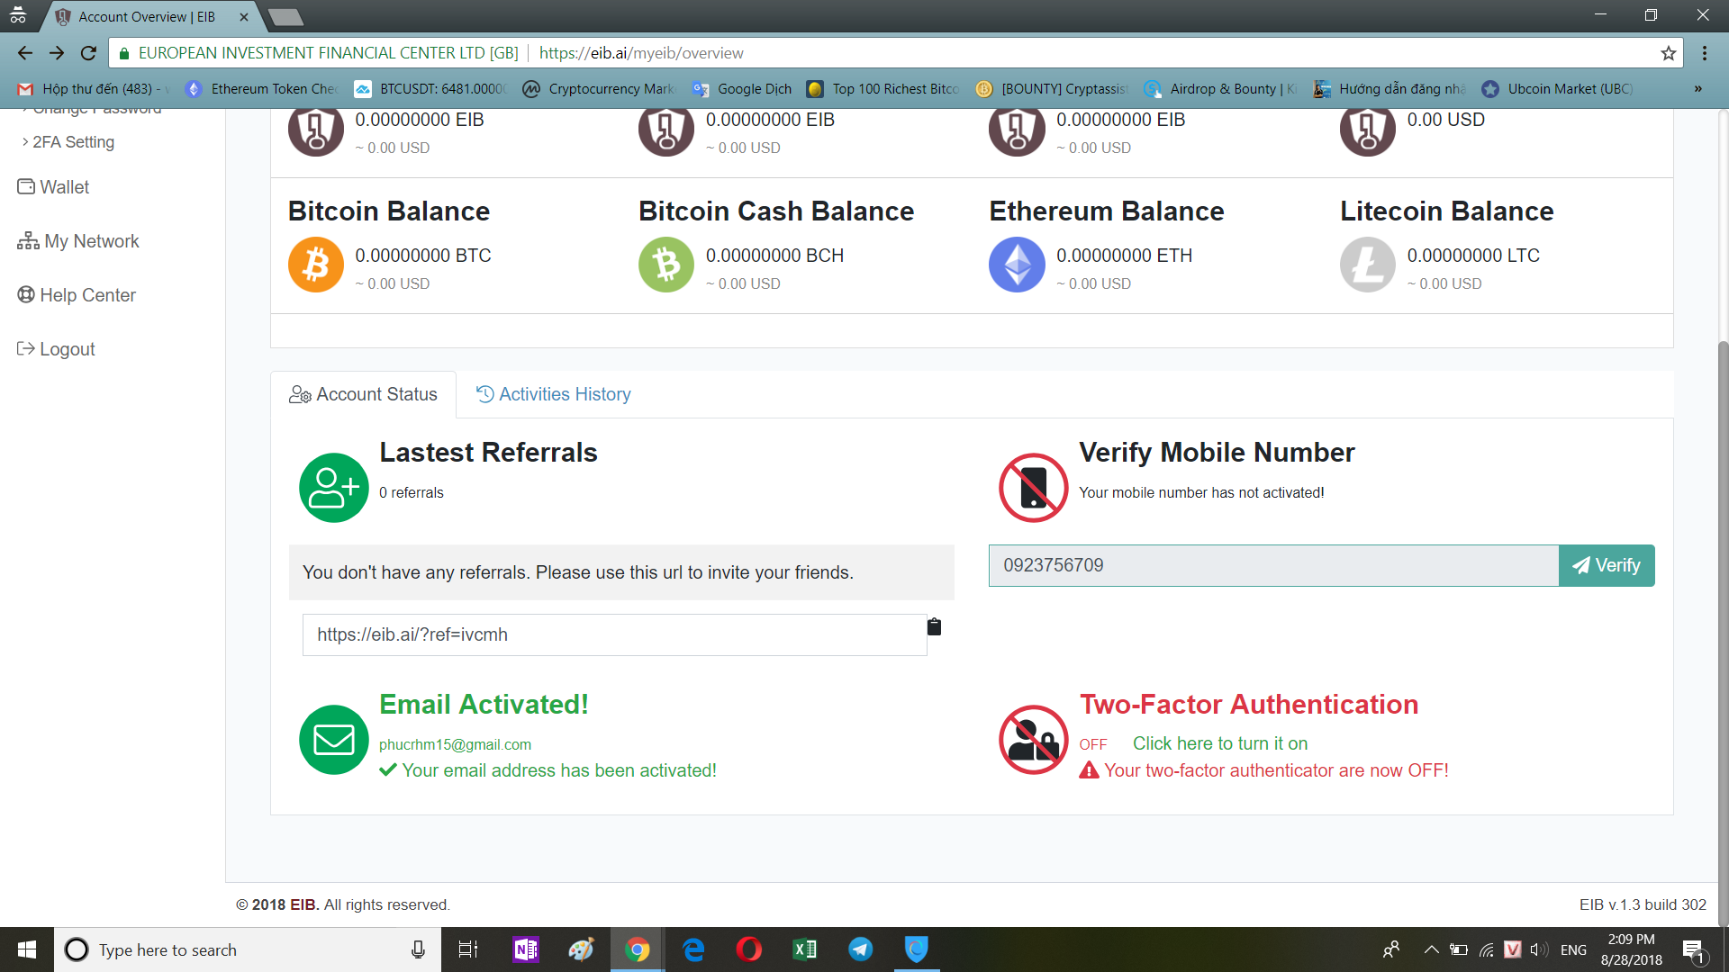Click the green email activated icon

point(333,740)
